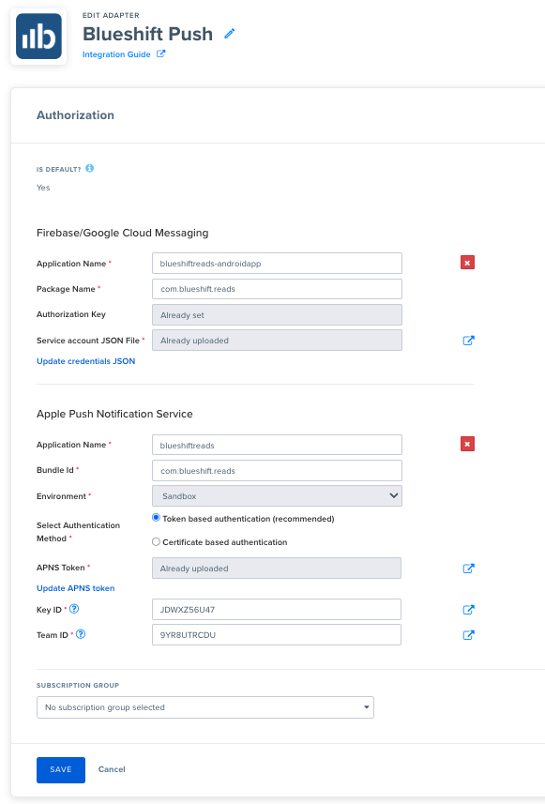Screen dimensions: 545x804
Task: Click the Key ID help question mark icon
Action: 74,609
